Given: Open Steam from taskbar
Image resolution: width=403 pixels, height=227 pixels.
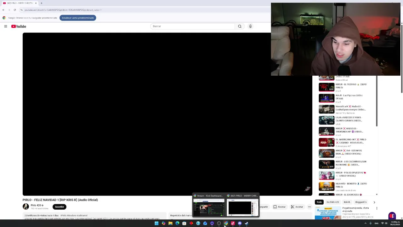Looking at the screenshot, I should click(x=247, y=223).
